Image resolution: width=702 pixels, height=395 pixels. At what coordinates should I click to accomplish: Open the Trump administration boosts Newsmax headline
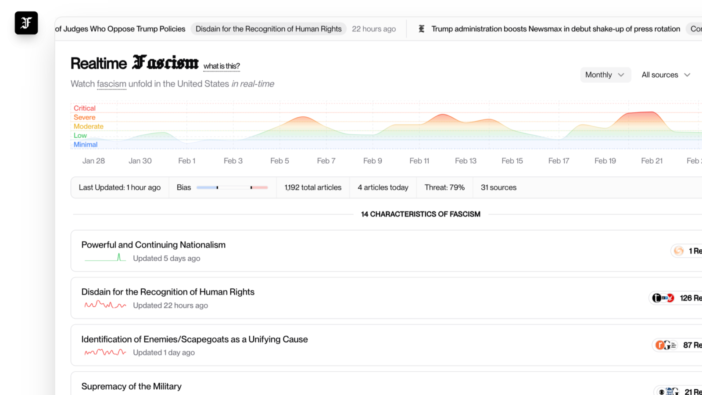click(x=555, y=29)
